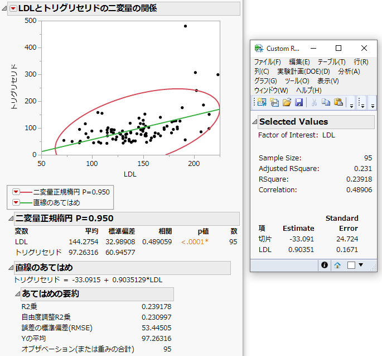Open the 実験計画(DOE)(D) menu
382x356 pixels.
coord(303,72)
